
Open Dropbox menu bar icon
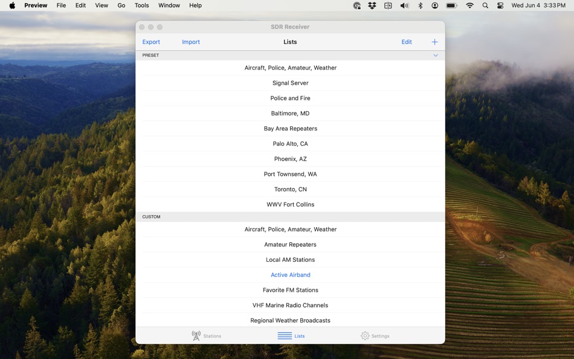click(x=372, y=5)
